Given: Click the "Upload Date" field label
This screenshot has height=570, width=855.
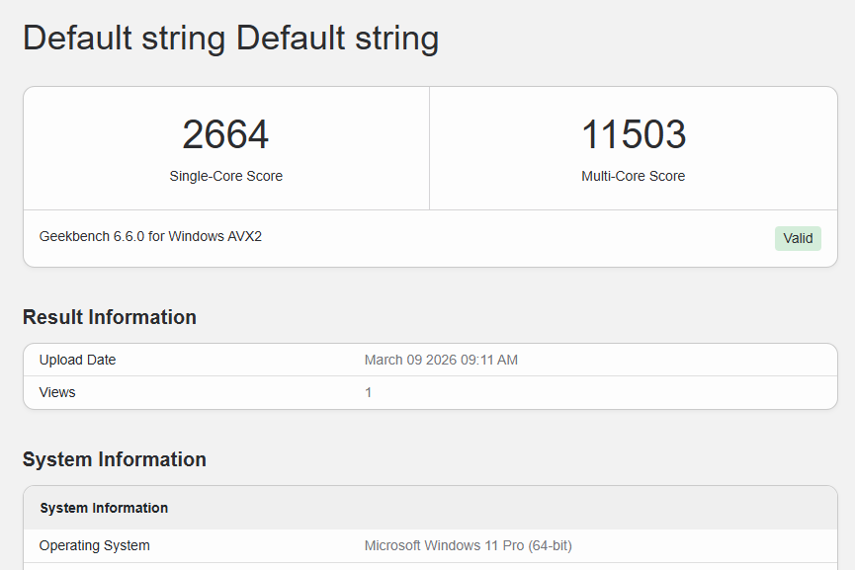Looking at the screenshot, I should 77,360.
